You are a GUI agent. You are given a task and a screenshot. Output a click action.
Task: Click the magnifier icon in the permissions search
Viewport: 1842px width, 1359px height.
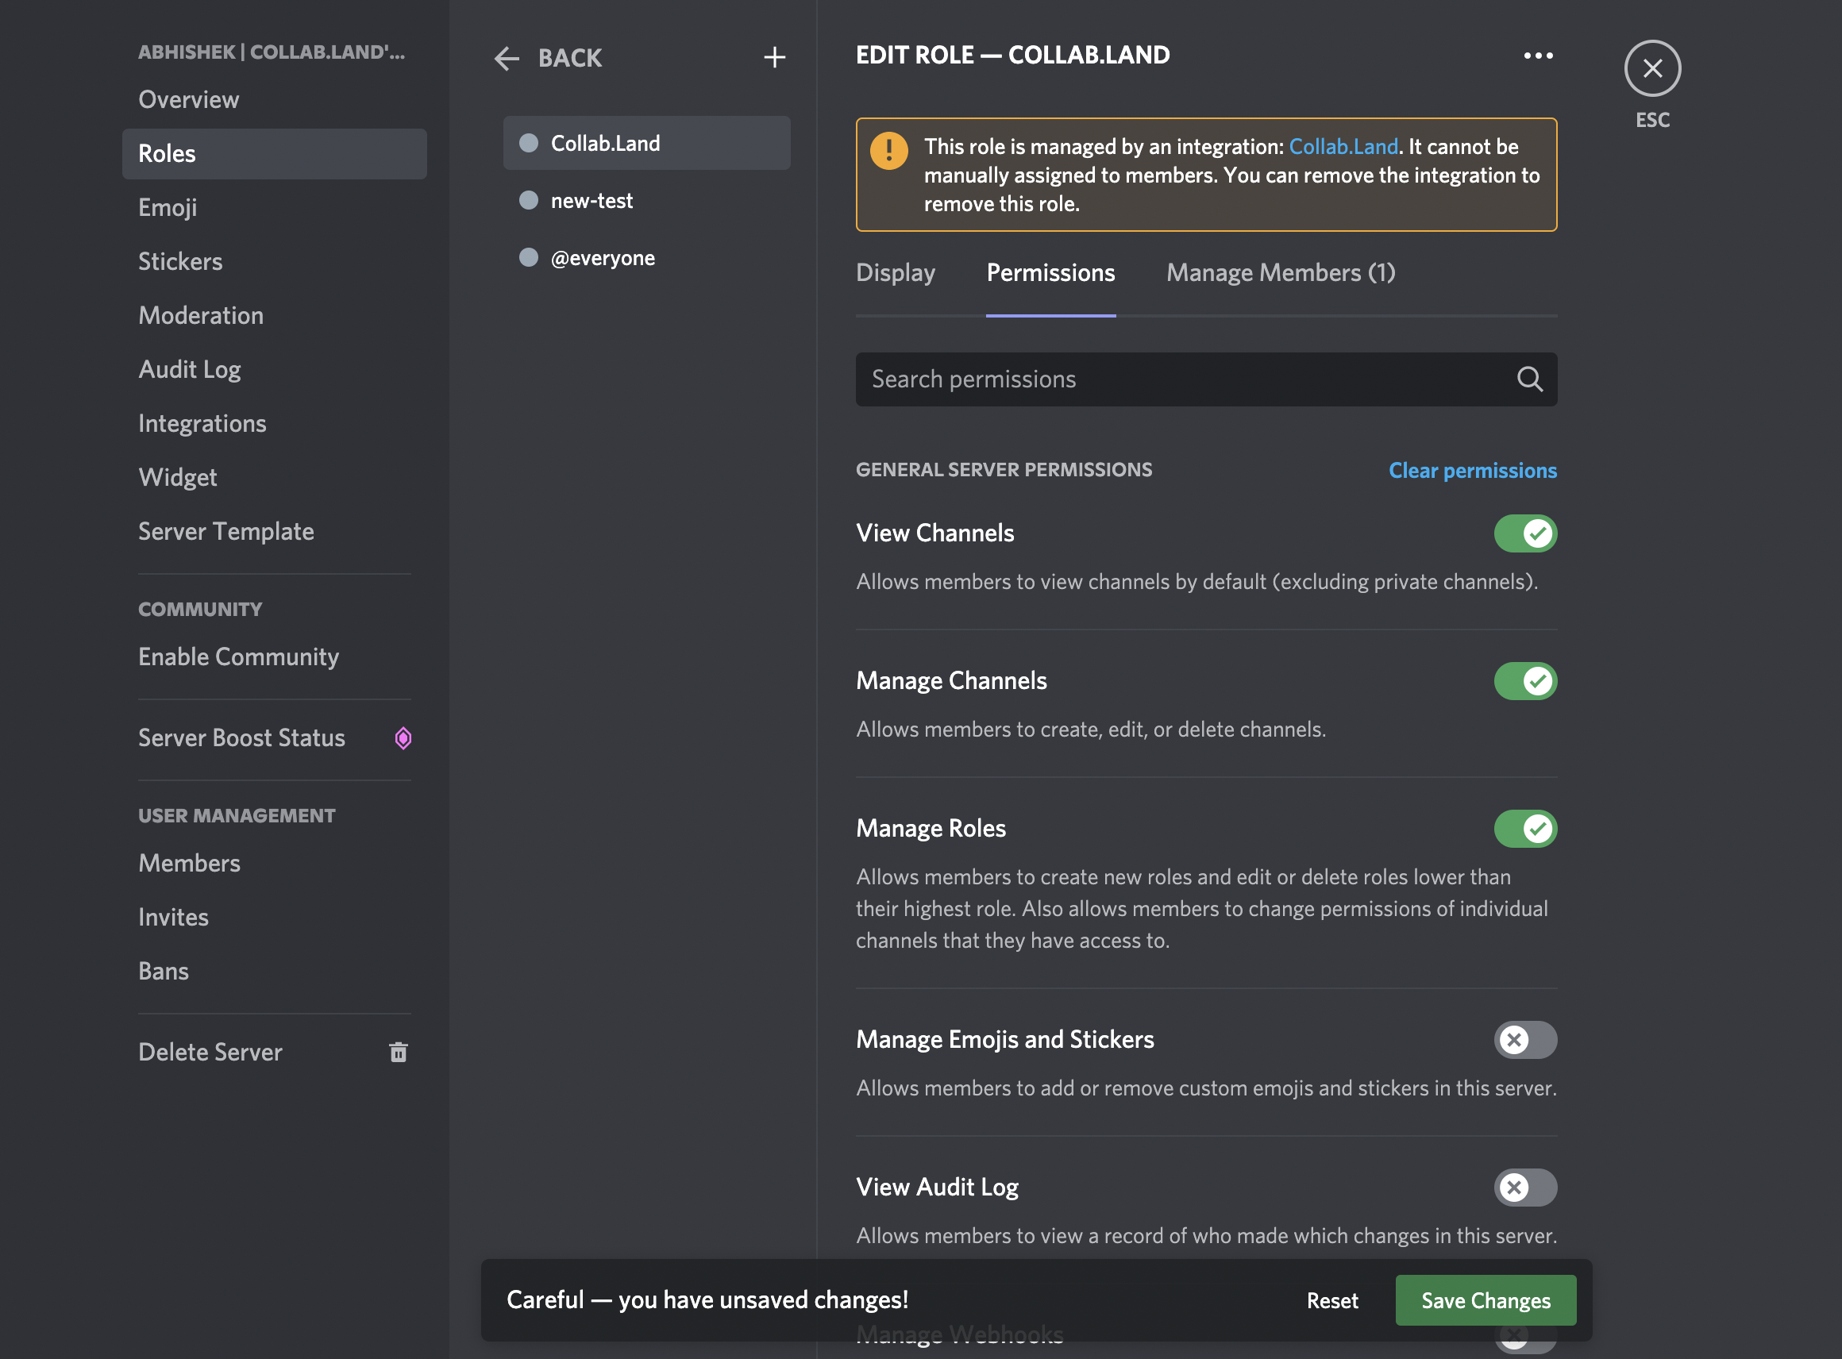1528,379
